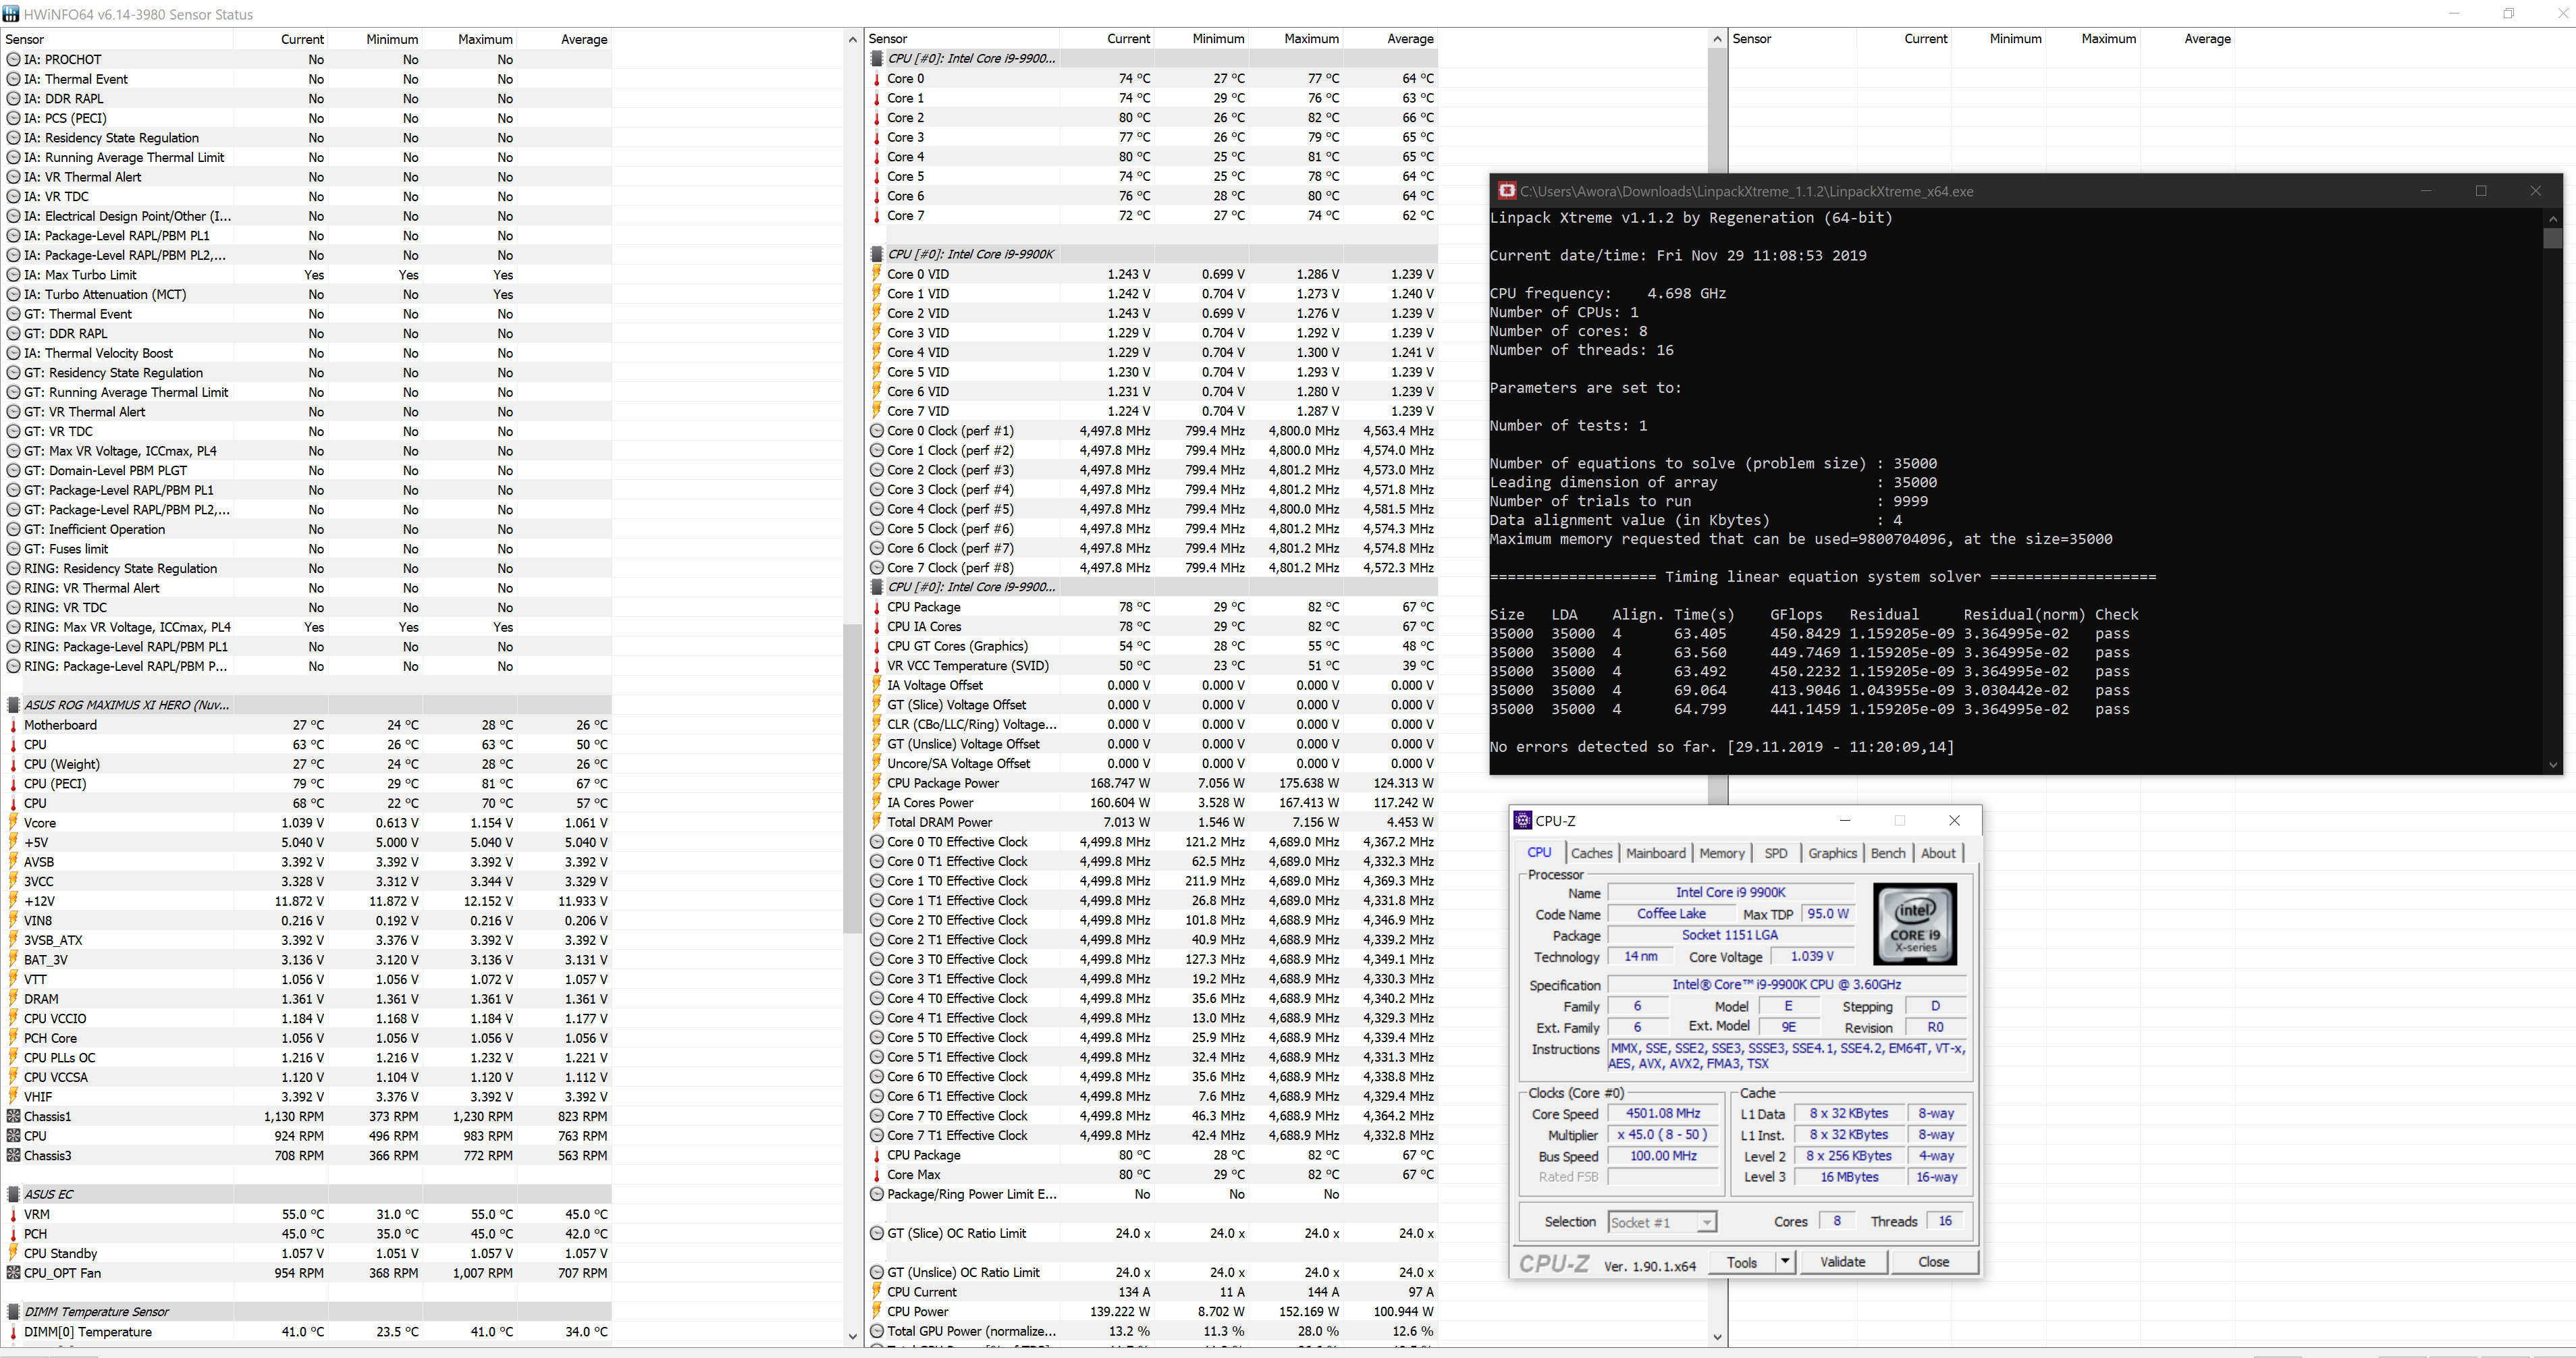
Task: Click the ASUS ROG MAXIMUS XI HERO chip icon
Action: tap(13, 705)
